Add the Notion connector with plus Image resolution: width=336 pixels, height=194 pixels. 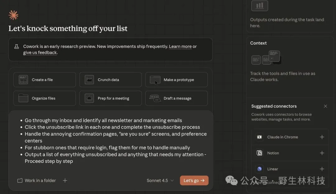322,153
